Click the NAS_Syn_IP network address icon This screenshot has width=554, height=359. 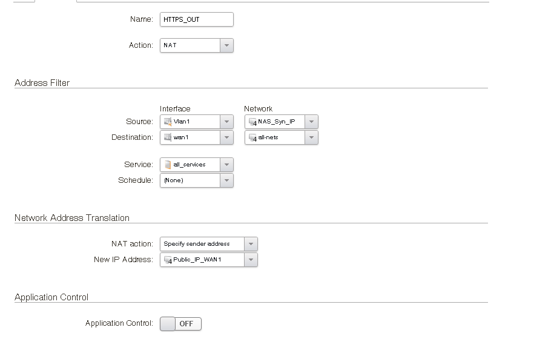pos(252,122)
